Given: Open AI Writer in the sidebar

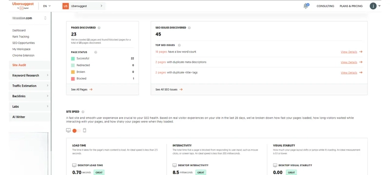Looking at the screenshot, I should [x=30, y=117].
